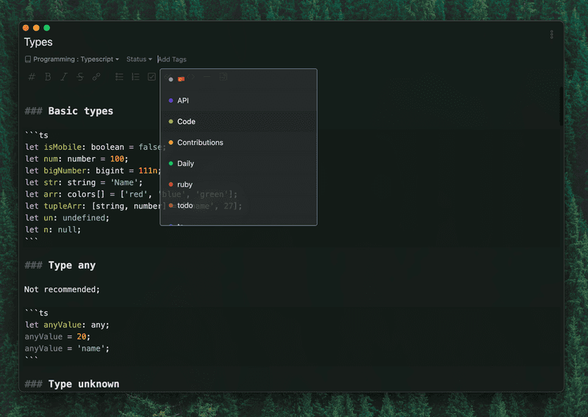
Task: Insert a checkbox task list
Action: (x=151, y=77)
